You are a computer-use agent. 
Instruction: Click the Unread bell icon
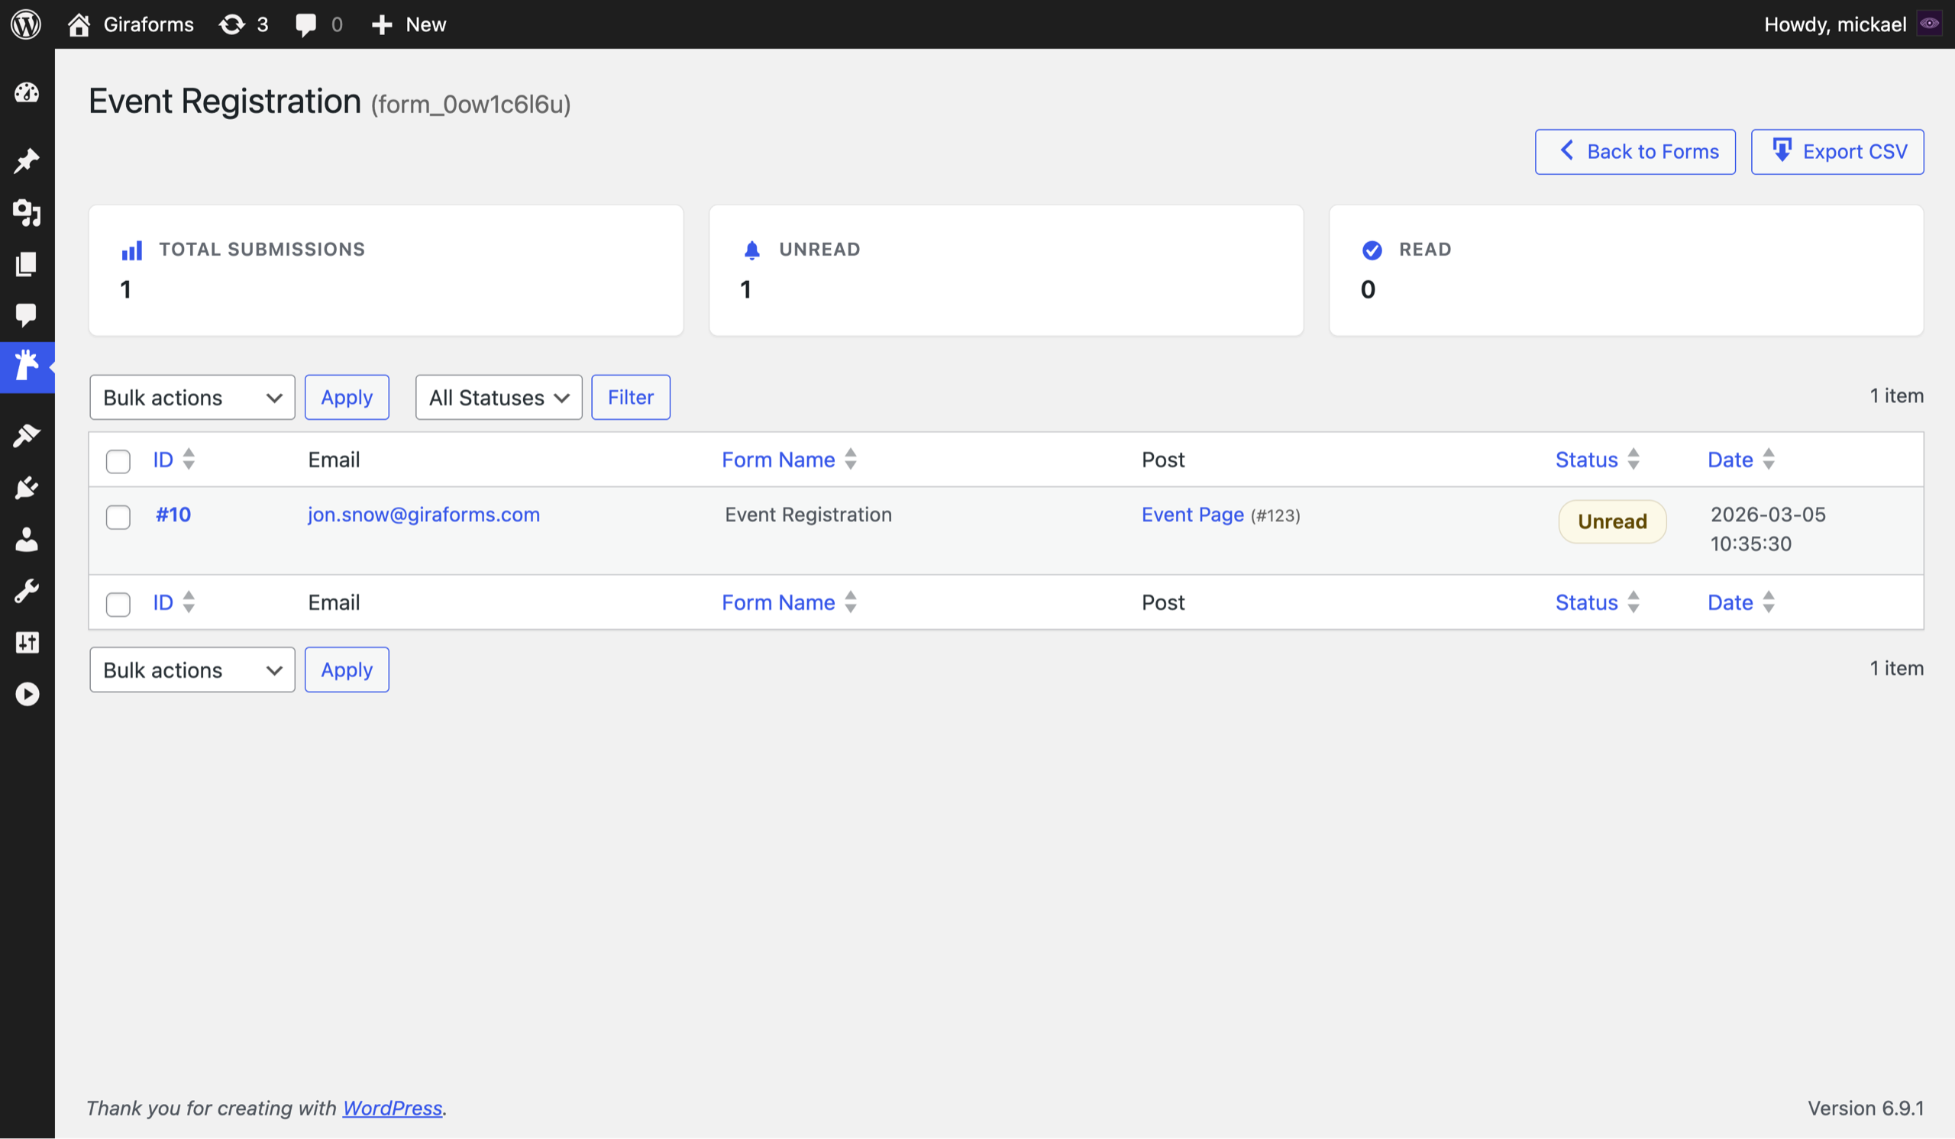coord(751,250)
